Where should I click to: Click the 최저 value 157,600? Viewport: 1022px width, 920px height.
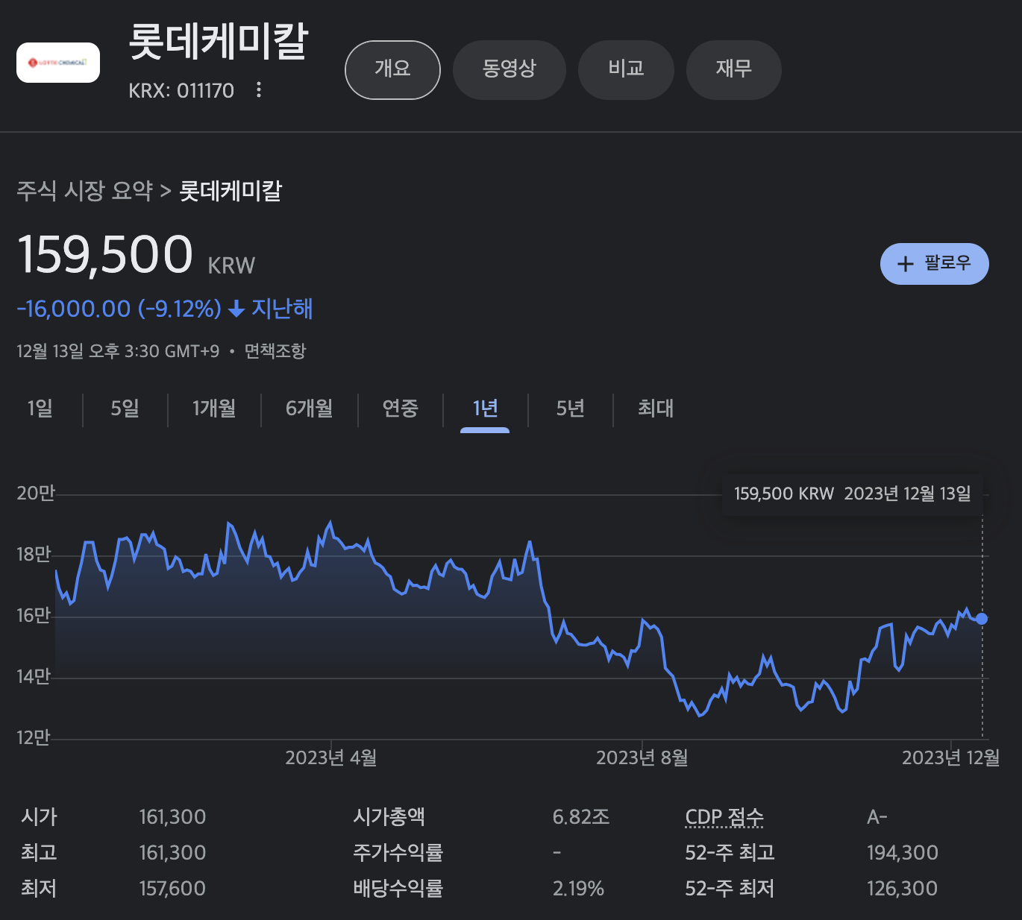tap(172, 889)
